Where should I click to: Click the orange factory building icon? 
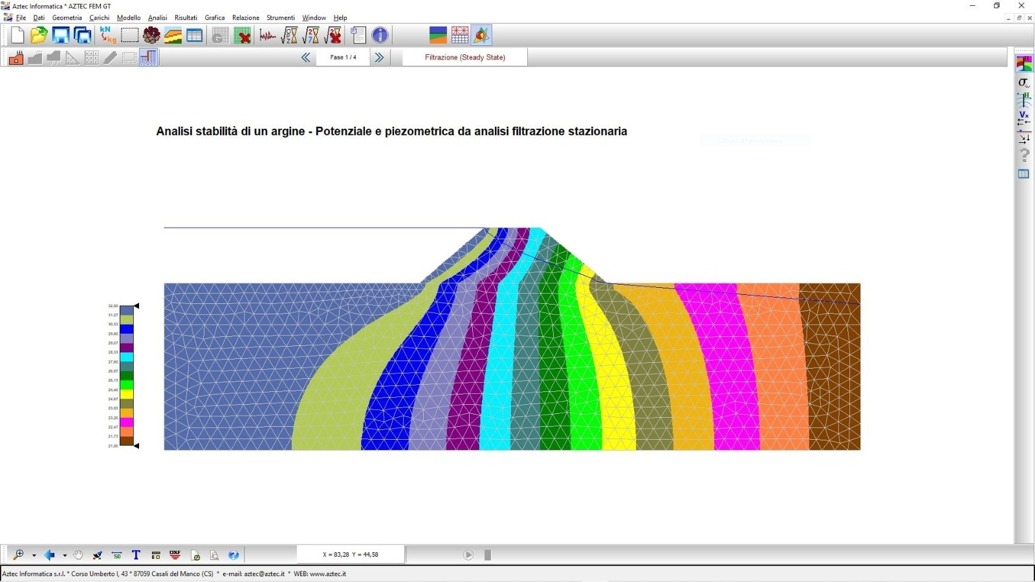[x=16, y=58]
